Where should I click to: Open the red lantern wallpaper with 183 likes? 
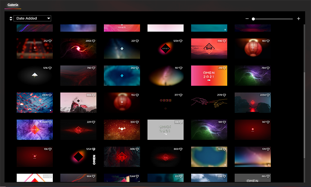click(x=253, y=48)
